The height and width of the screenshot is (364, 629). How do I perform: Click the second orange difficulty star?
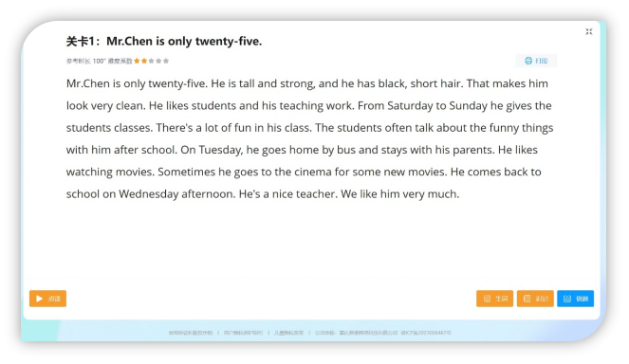144,61
